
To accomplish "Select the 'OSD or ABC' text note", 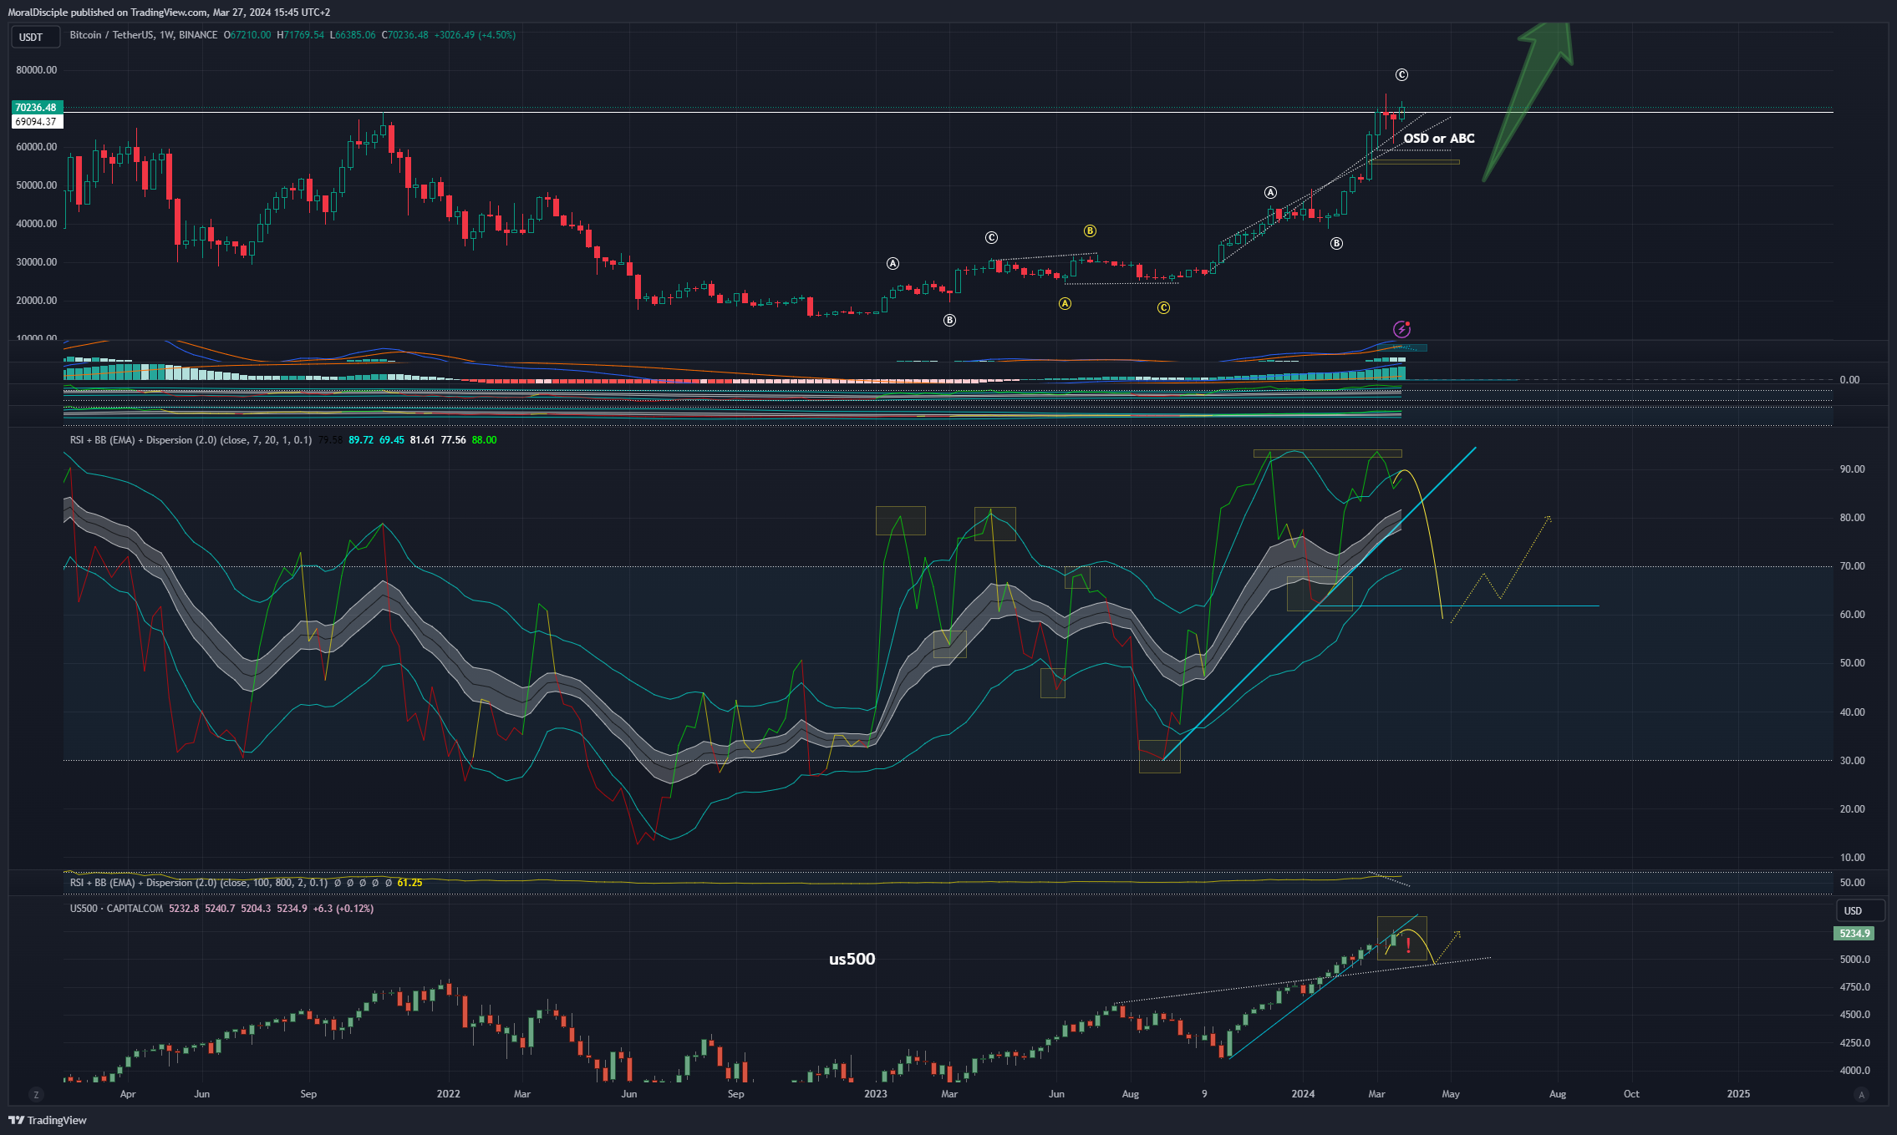I will tap(1439, 139).
